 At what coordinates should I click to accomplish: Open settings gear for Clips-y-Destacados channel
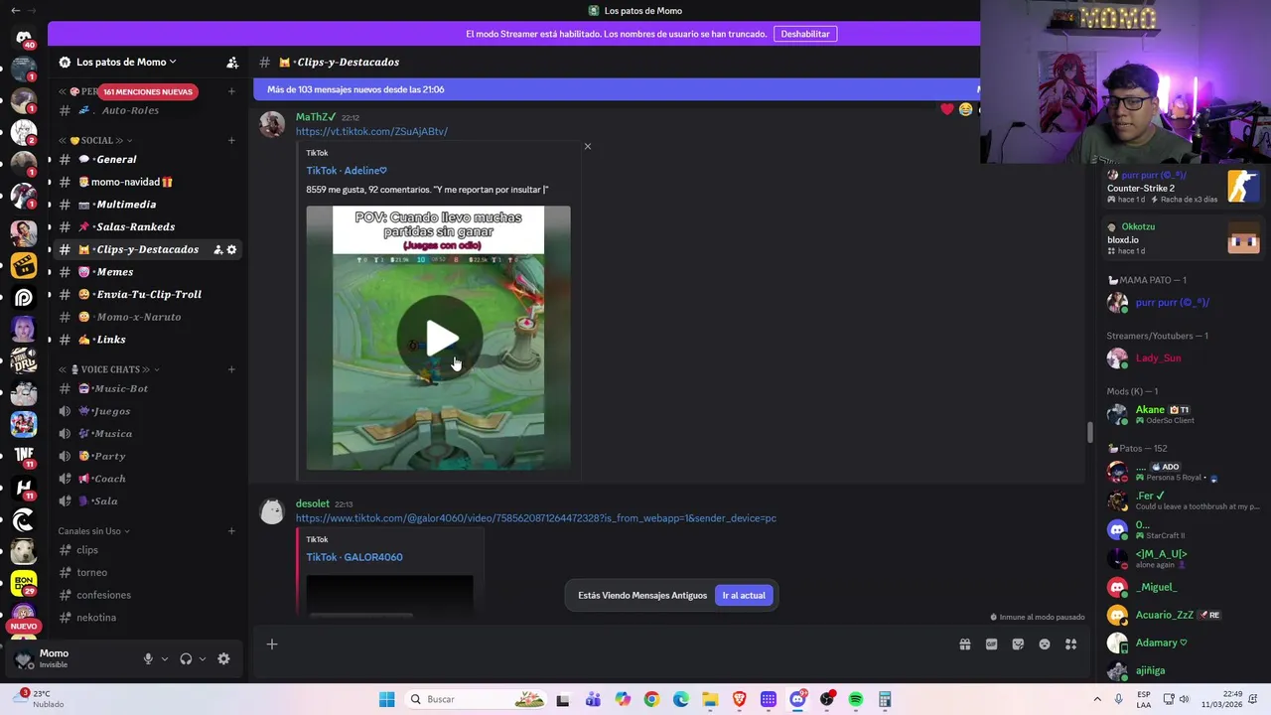coord(232,249)
